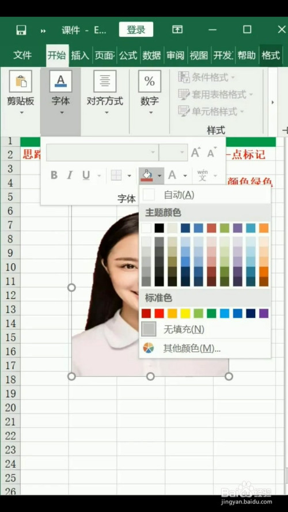The width and height of the screenshot is (288, 512).
Task: Choose 无填充(N) no fill option
Action: 204,329
